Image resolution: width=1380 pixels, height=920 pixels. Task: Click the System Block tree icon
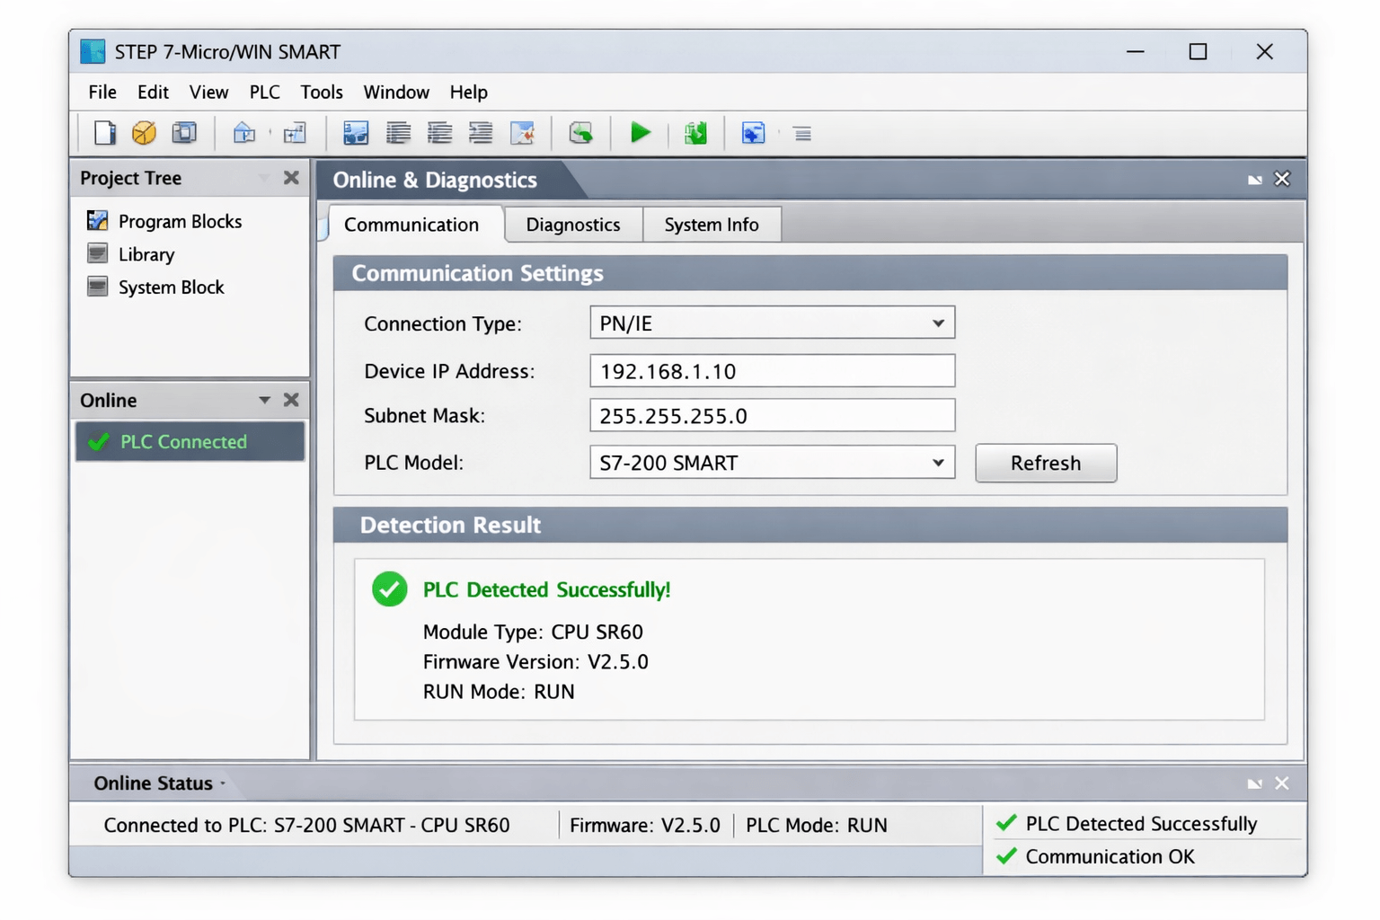[x=97, y=287]
